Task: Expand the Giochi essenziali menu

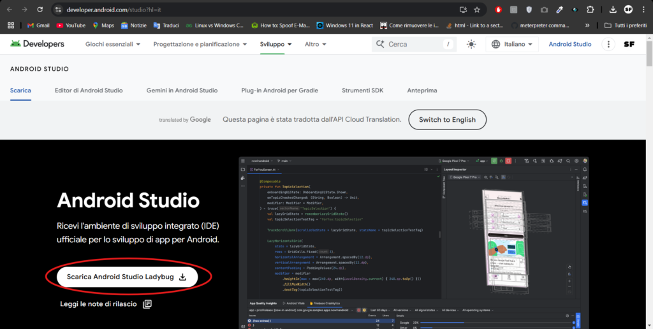Action: (x=113, y=44)
